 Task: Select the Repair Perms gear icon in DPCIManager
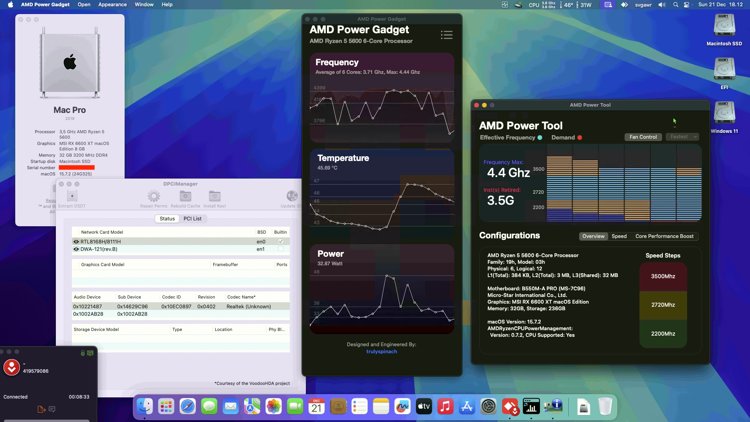click(154, 196)
